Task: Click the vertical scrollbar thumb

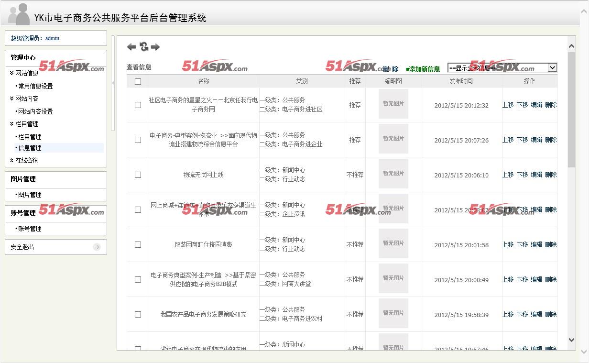Action: pos(572,110)
